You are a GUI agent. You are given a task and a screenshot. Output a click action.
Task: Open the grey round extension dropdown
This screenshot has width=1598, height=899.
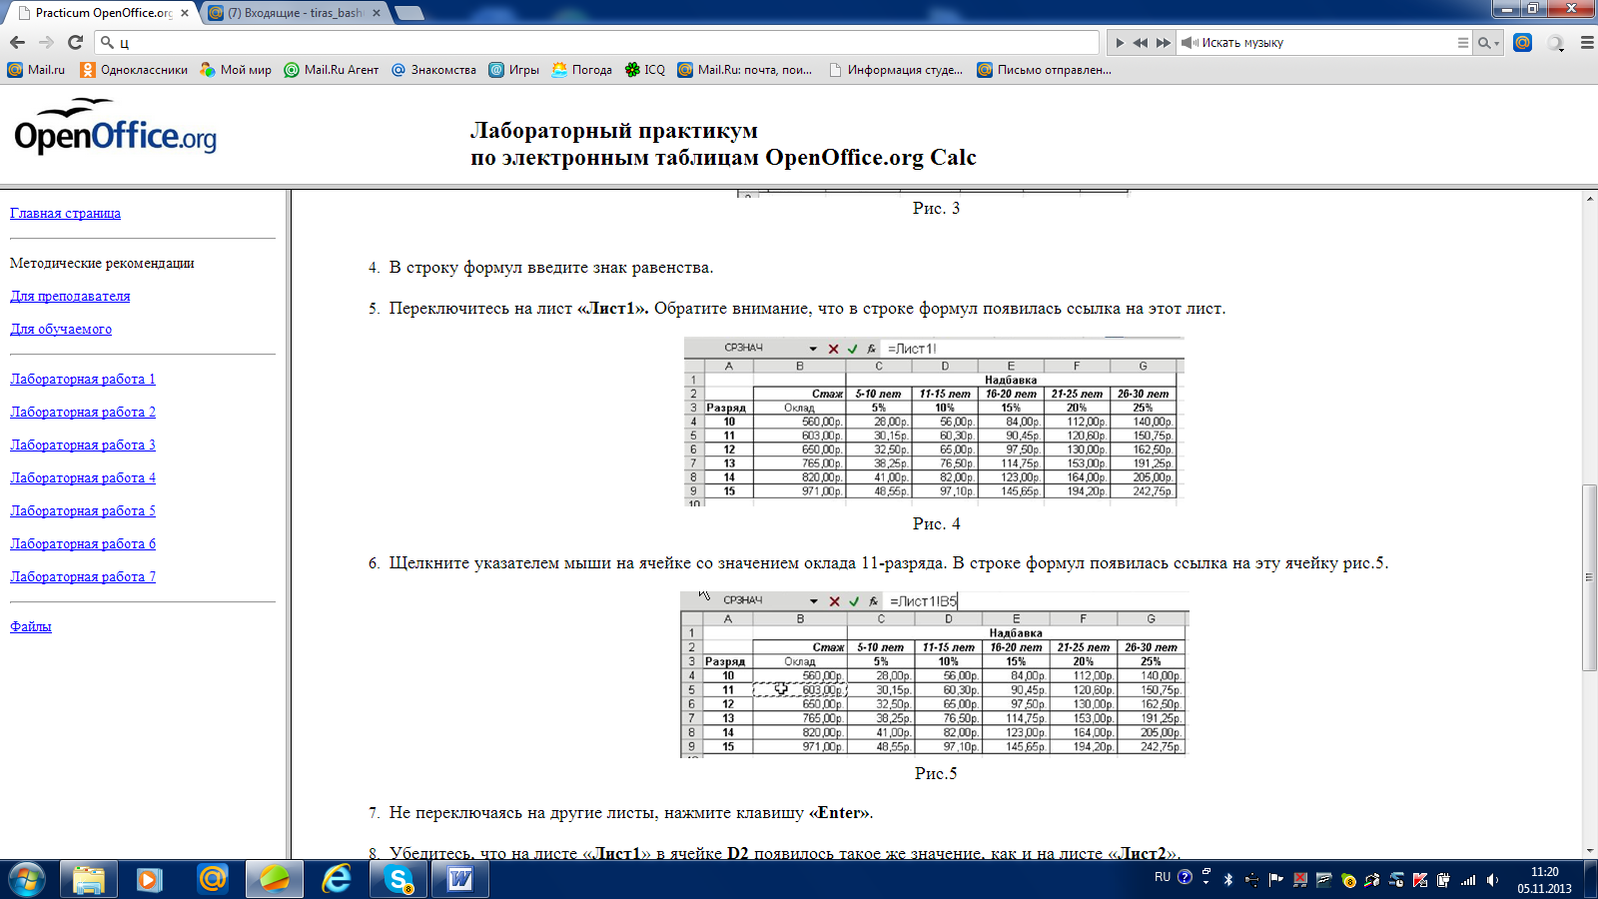click(x=1555, y=43)
